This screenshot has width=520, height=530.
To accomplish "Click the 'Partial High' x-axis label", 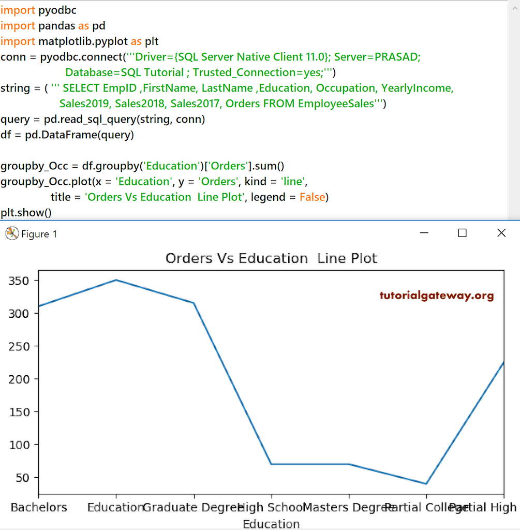I will click(x=483, y=507).
